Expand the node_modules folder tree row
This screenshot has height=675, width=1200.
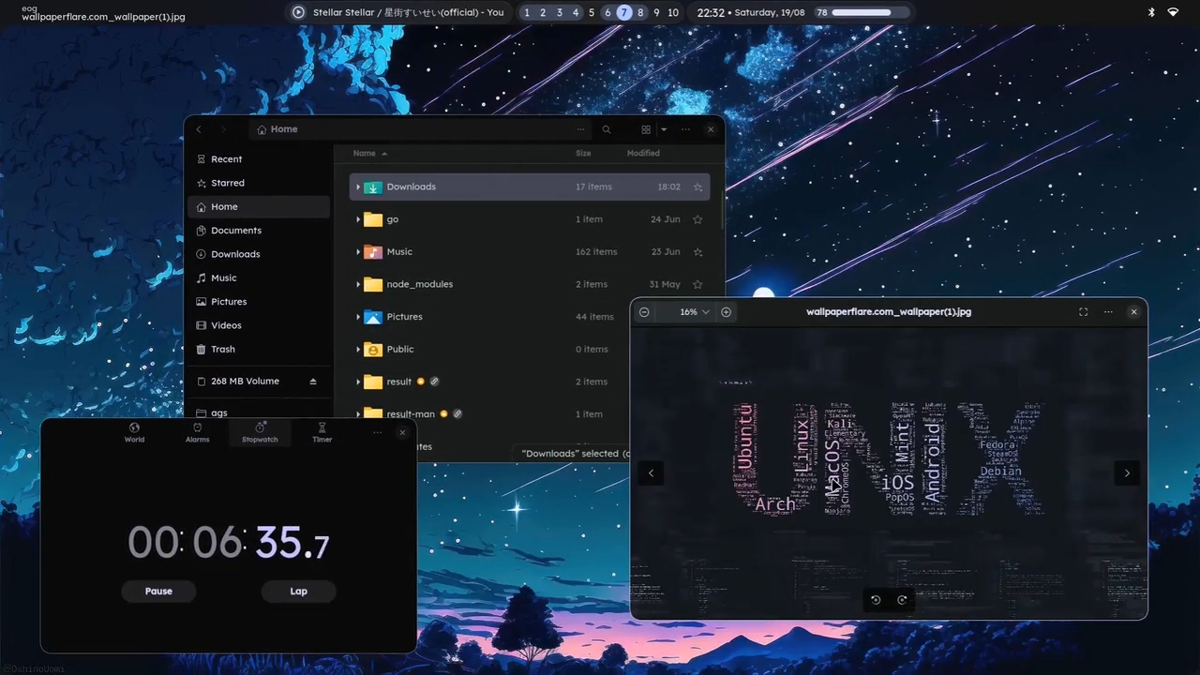tap(358, 284)
